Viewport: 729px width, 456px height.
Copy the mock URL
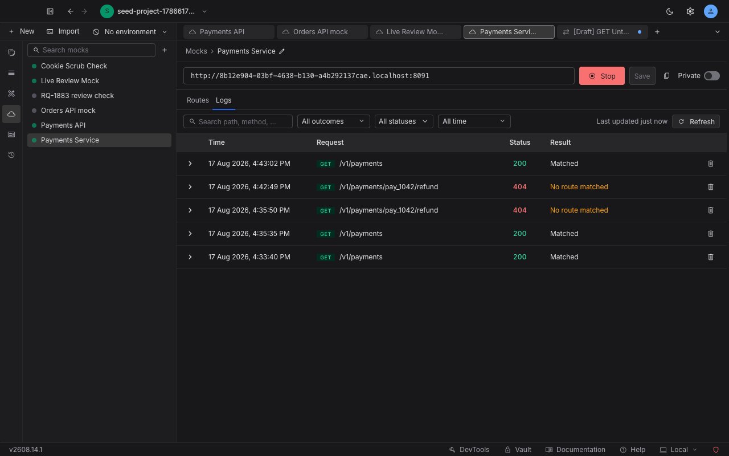(667, 76)
